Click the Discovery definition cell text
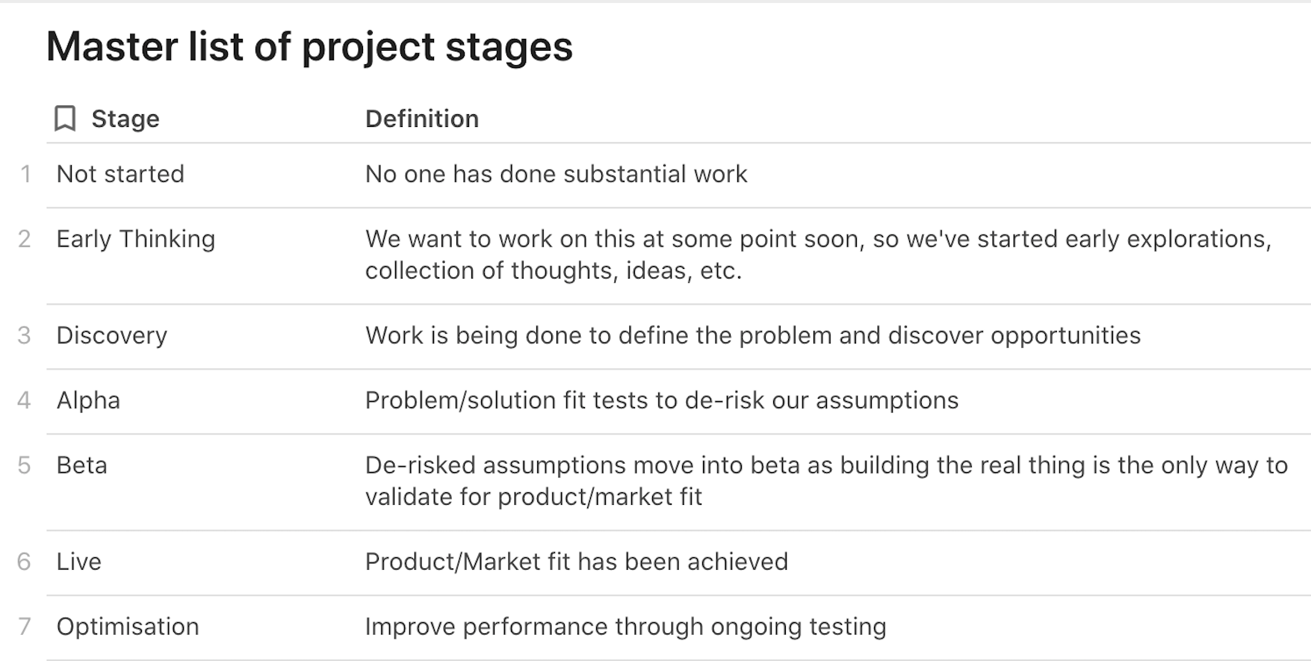 click(x=752, y=335)
